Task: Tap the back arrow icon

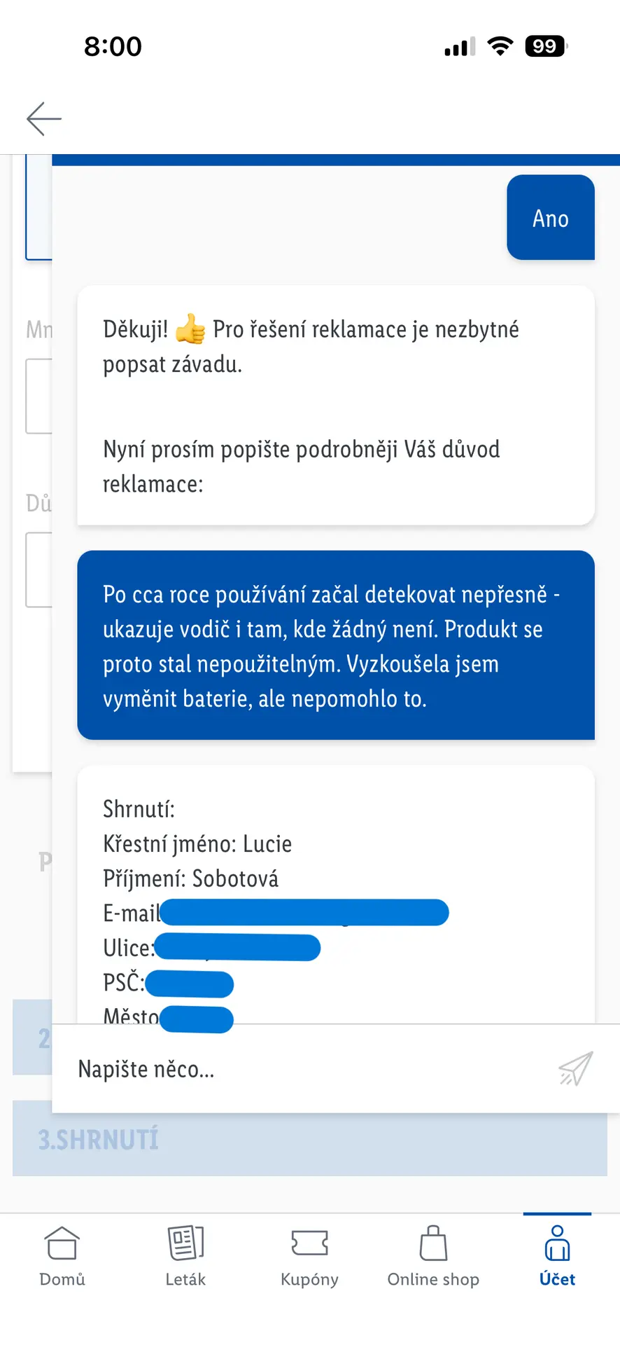Action: coord(44,118)
